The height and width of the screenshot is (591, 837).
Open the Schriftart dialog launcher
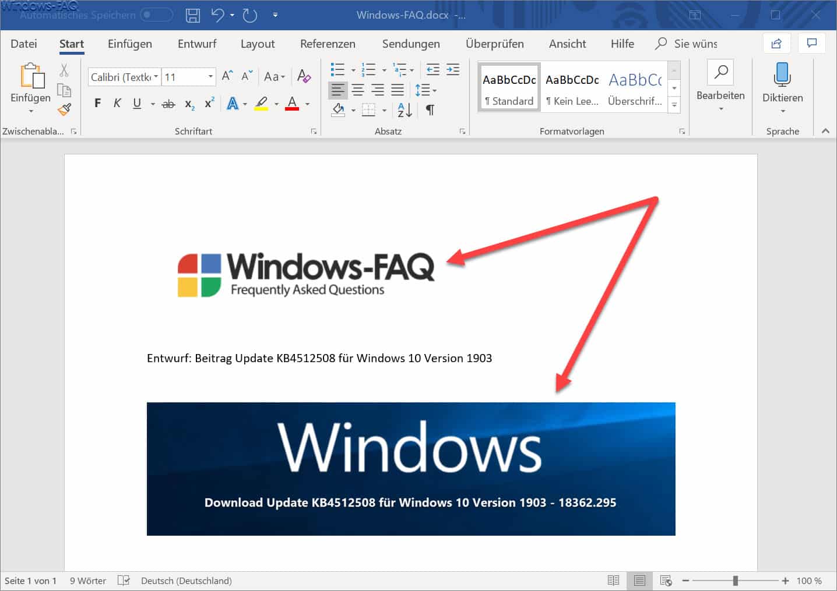(x=314, y=132)
